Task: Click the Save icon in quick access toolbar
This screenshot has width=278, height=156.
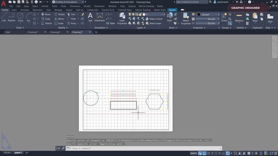Action: tap(19, 2)
